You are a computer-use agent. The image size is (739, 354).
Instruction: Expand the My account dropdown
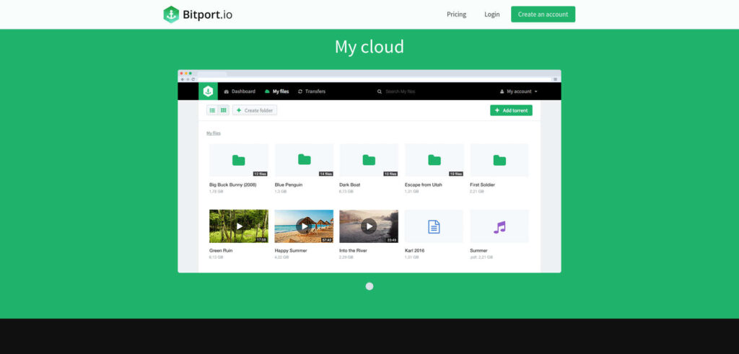518,92
